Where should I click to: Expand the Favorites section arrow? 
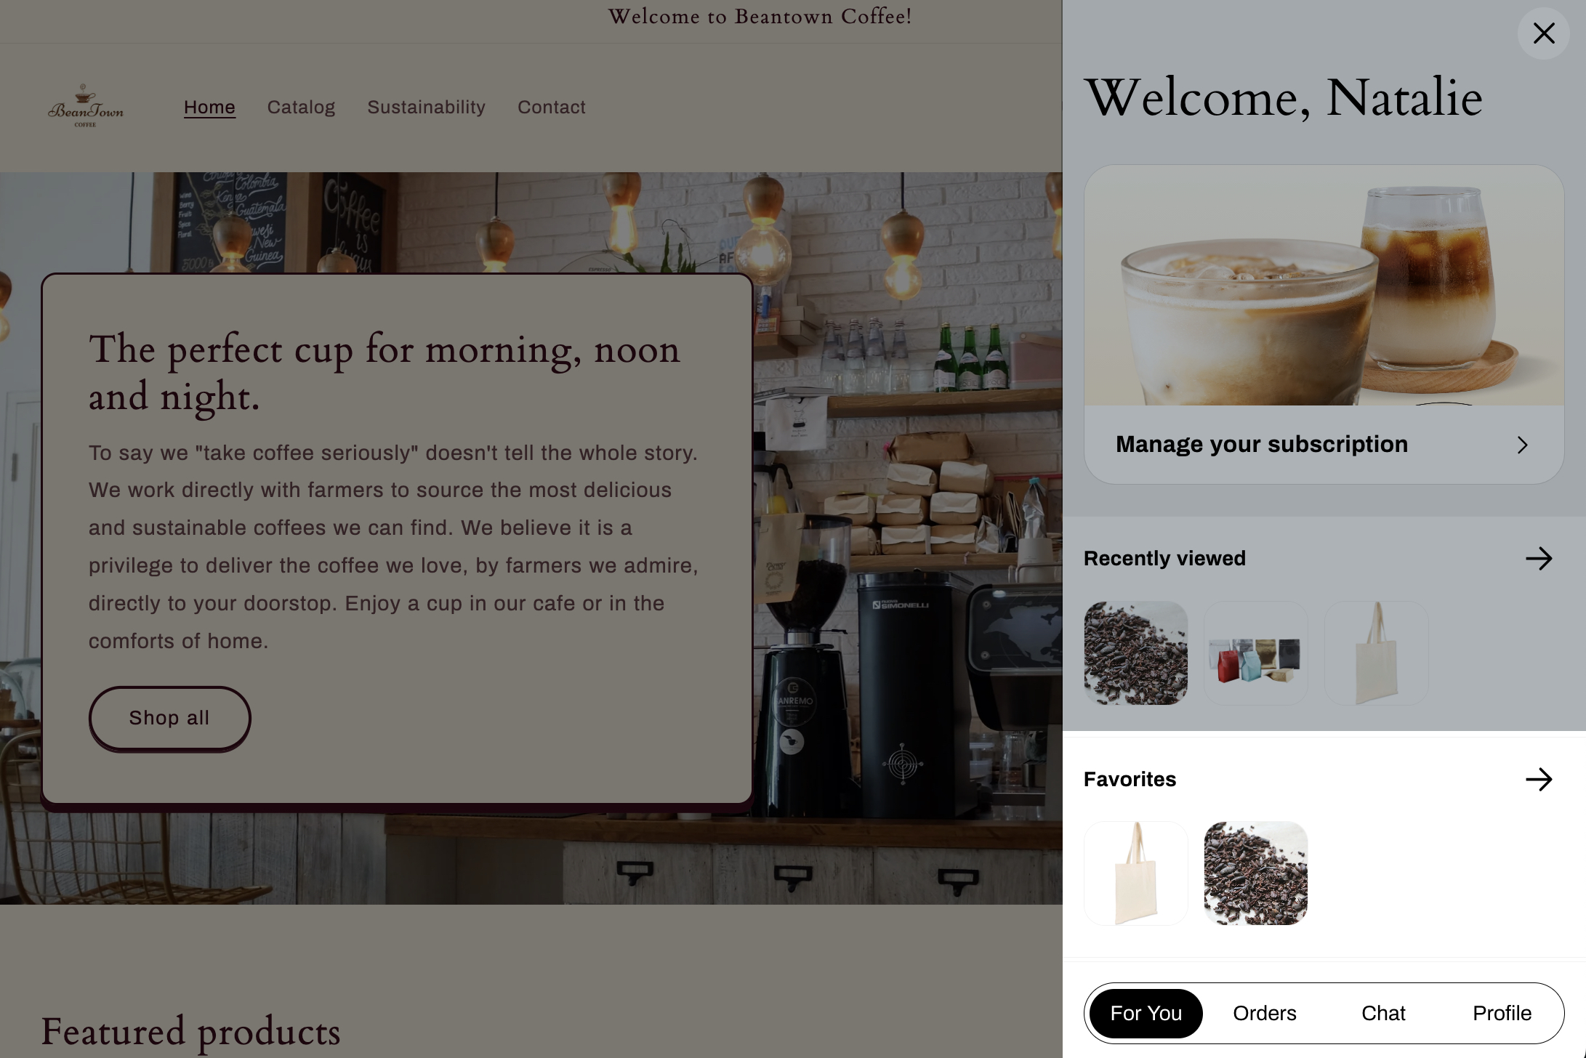(1540, 779)
